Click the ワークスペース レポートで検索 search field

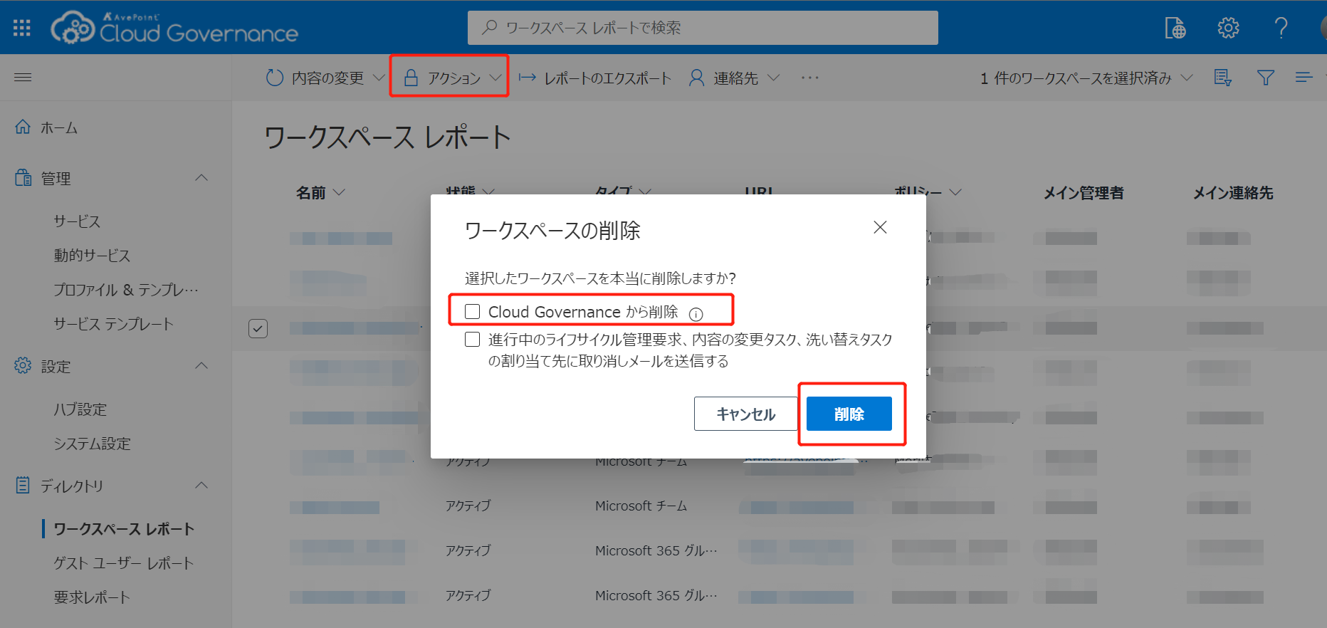703,28
